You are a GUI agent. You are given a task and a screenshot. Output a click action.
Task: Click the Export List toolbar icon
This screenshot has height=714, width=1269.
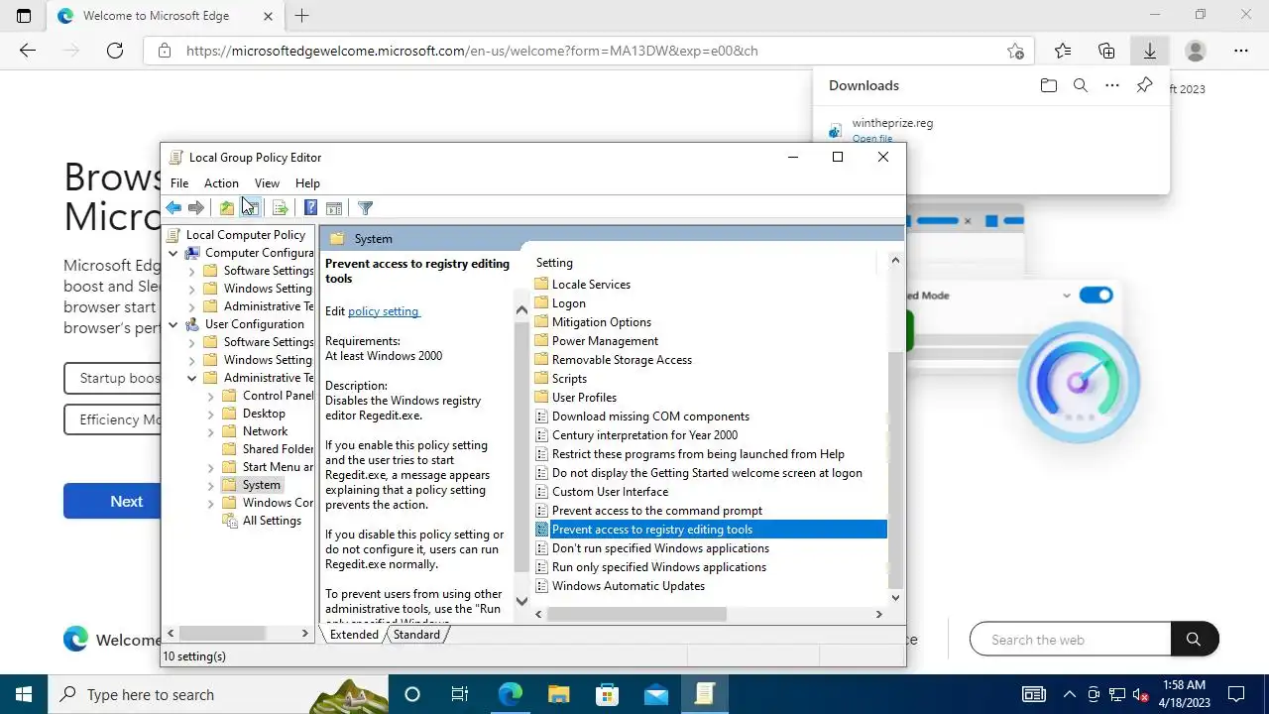[281, 207]
